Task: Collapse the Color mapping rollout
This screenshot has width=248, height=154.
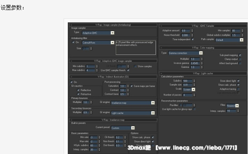Action: [x=161, y=48]
